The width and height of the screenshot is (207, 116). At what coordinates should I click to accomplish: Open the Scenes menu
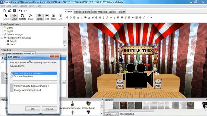tap(23, 6)
